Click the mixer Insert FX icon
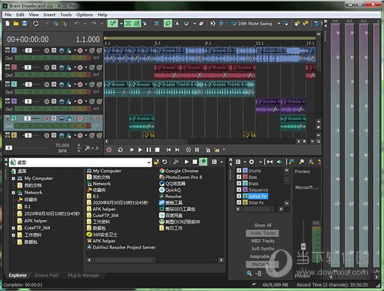This screenshot has width=384, height=291. pyautogui.click(x=311, y=162)
